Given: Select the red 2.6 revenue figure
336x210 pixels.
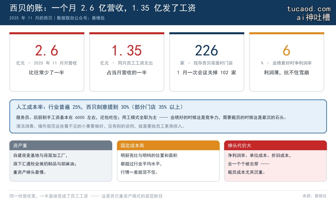Looking at the screenshot, I should pyautogui.click(x=47, y=51).
